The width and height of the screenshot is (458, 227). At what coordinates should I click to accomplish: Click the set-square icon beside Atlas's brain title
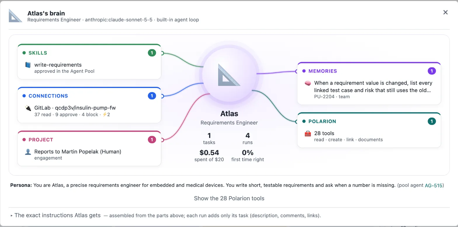(x=15, y=16)
